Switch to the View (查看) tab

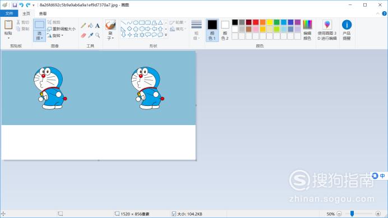click(x=43, y=13)
